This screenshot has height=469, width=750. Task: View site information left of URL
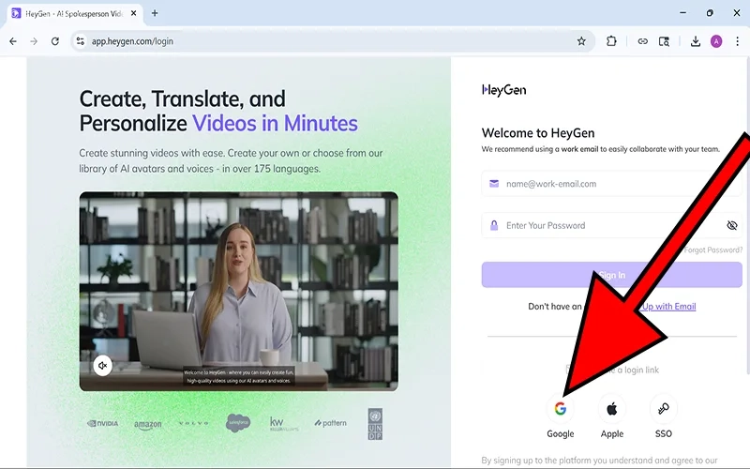pos(81,41)
